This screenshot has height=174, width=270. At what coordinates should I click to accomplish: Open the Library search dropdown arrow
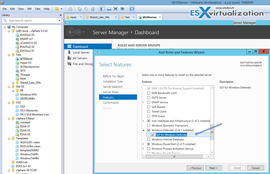59,20
